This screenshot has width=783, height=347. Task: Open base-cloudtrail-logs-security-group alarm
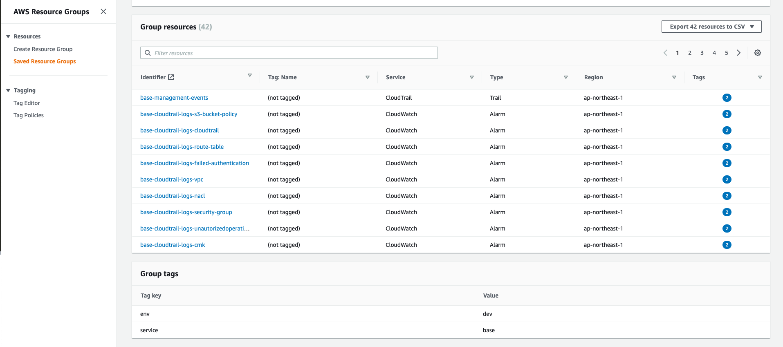[186, 212]
